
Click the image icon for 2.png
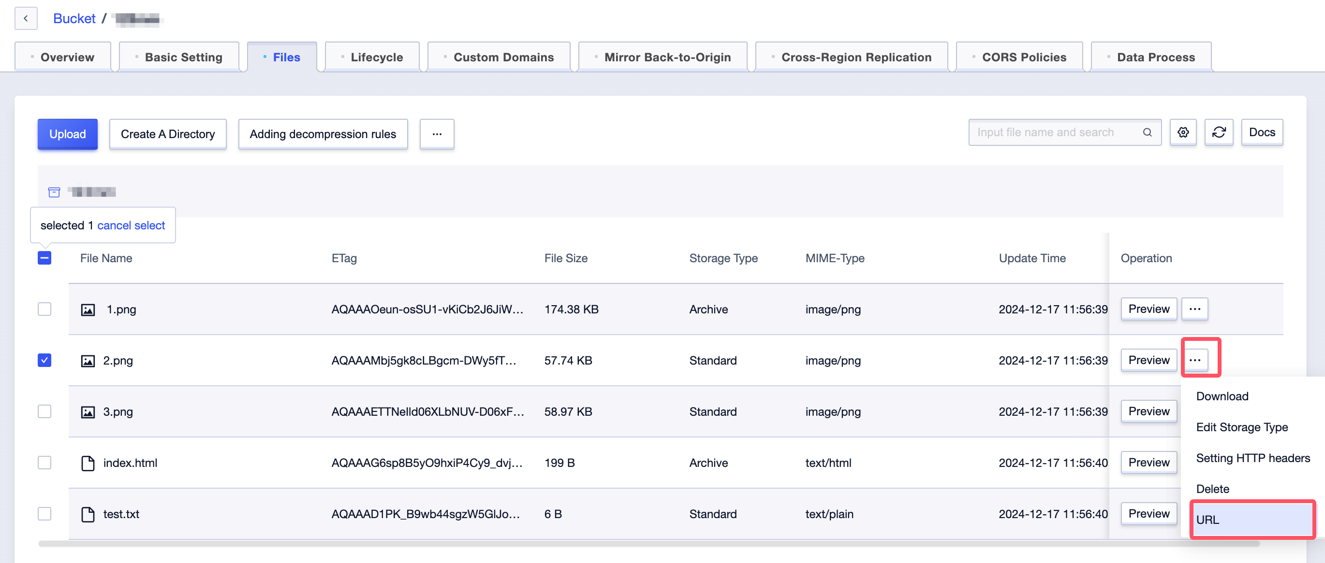[88, 361]
